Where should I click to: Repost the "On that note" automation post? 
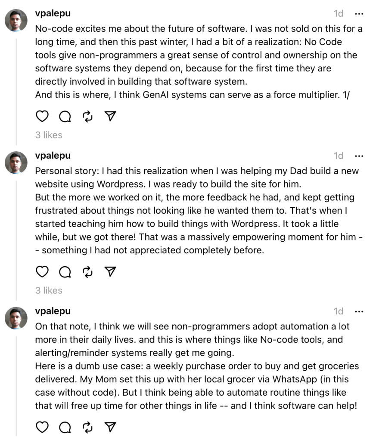[88, 427]
